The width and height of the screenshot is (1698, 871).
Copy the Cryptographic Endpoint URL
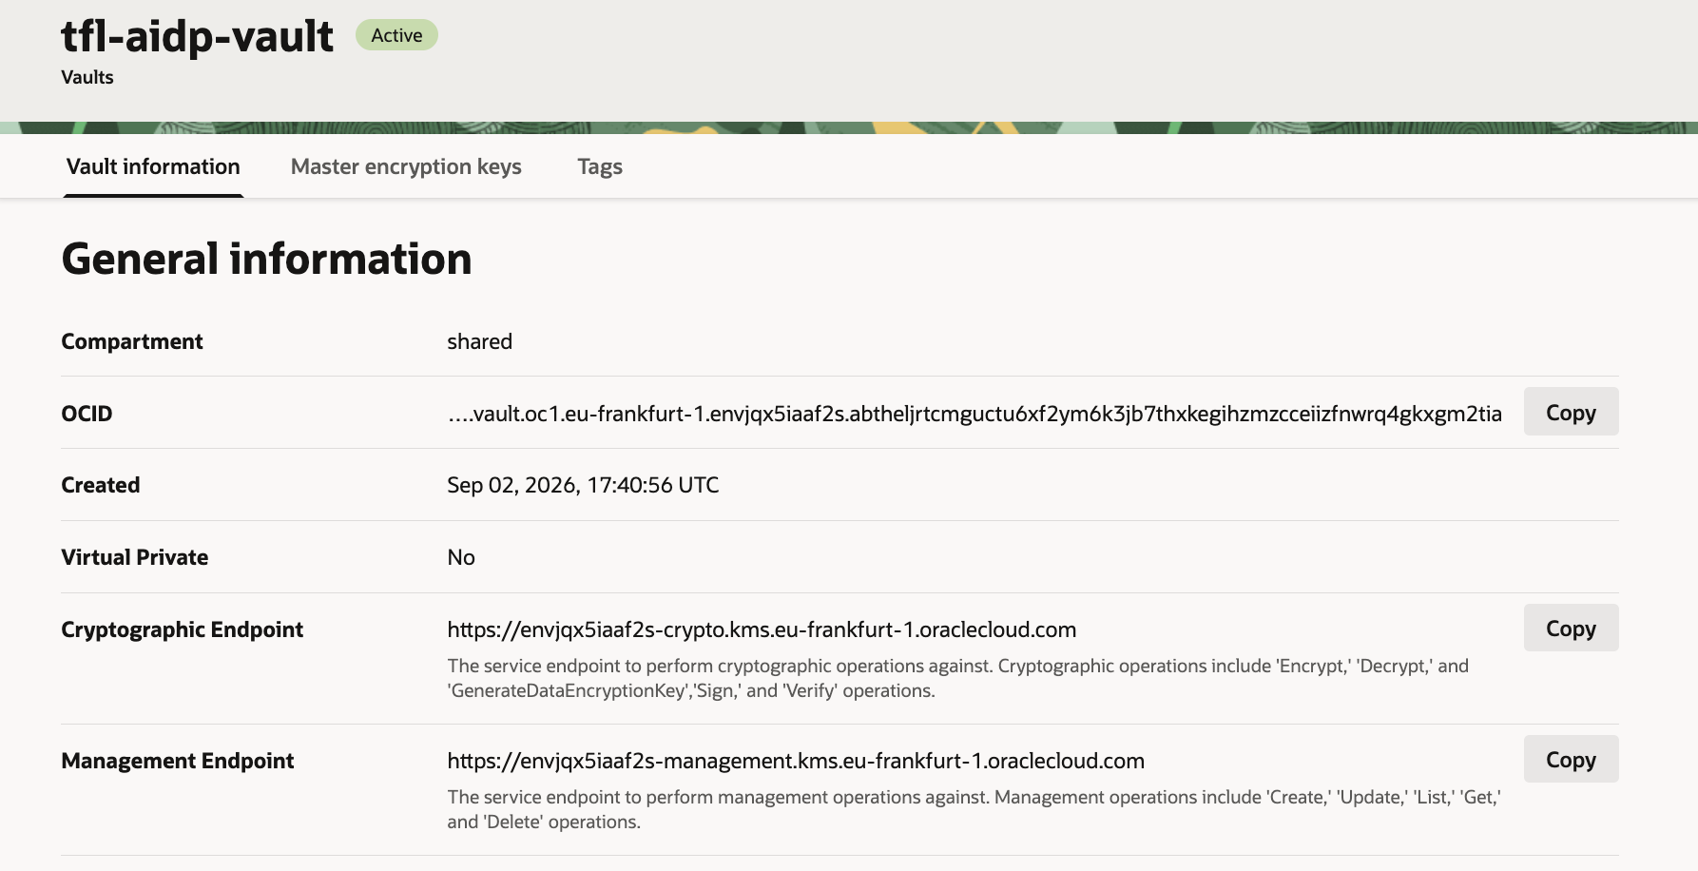pyautogui.click(x=1571, y=628)
